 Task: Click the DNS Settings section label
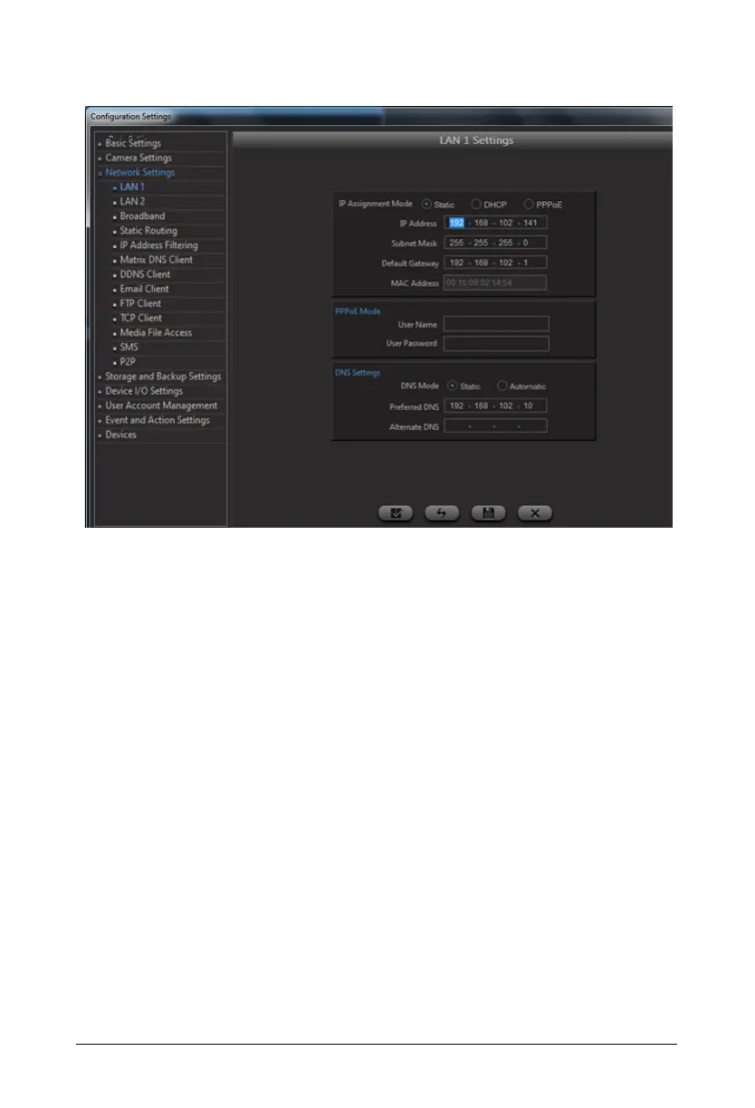[x=359, y=371]
